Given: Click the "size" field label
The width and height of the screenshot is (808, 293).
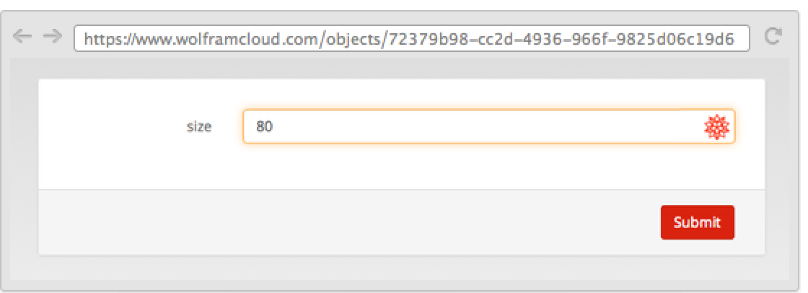Looking at the screenshot, I should [199, 127].
